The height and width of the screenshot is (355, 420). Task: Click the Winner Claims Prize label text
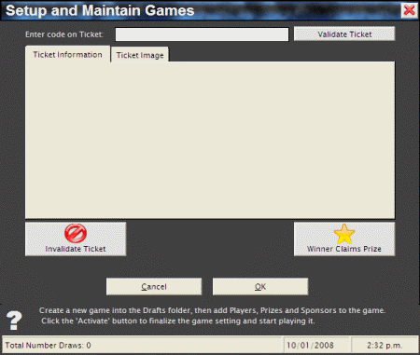click(344, 249)
